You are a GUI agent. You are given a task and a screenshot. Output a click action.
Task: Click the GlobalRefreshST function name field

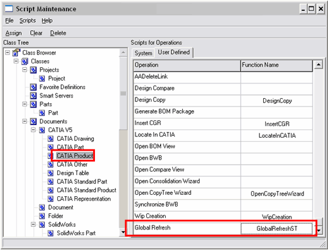[x=277, y=228]
